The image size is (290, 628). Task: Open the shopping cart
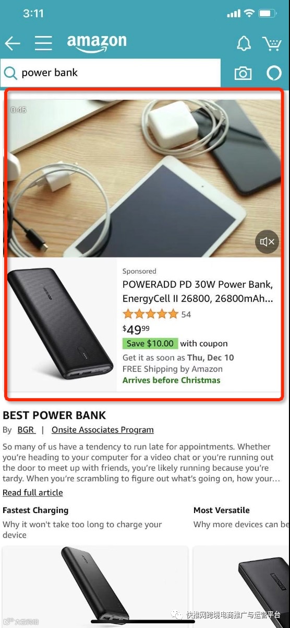272,43
